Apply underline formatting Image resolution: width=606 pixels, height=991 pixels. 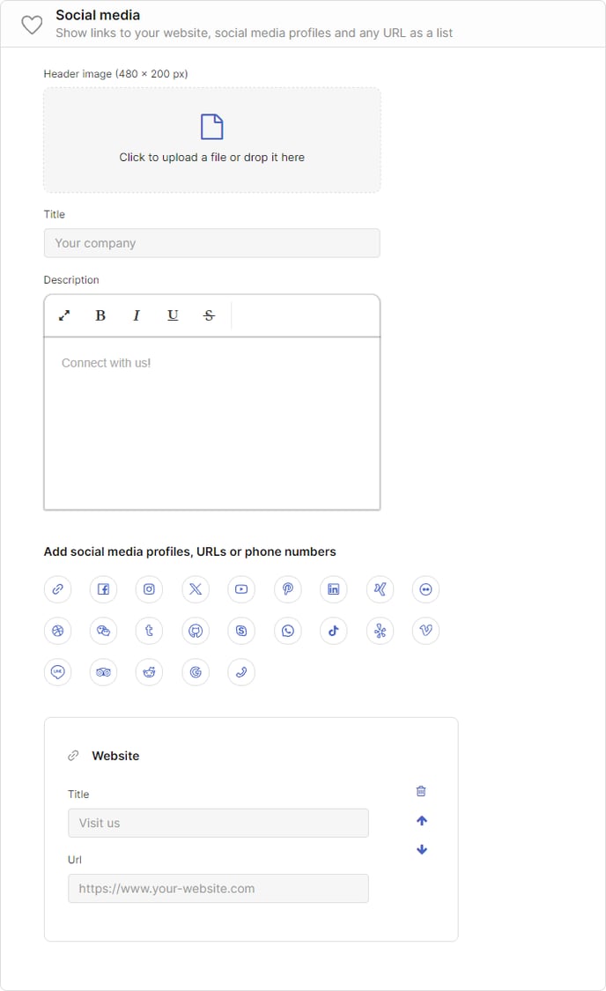173,315
